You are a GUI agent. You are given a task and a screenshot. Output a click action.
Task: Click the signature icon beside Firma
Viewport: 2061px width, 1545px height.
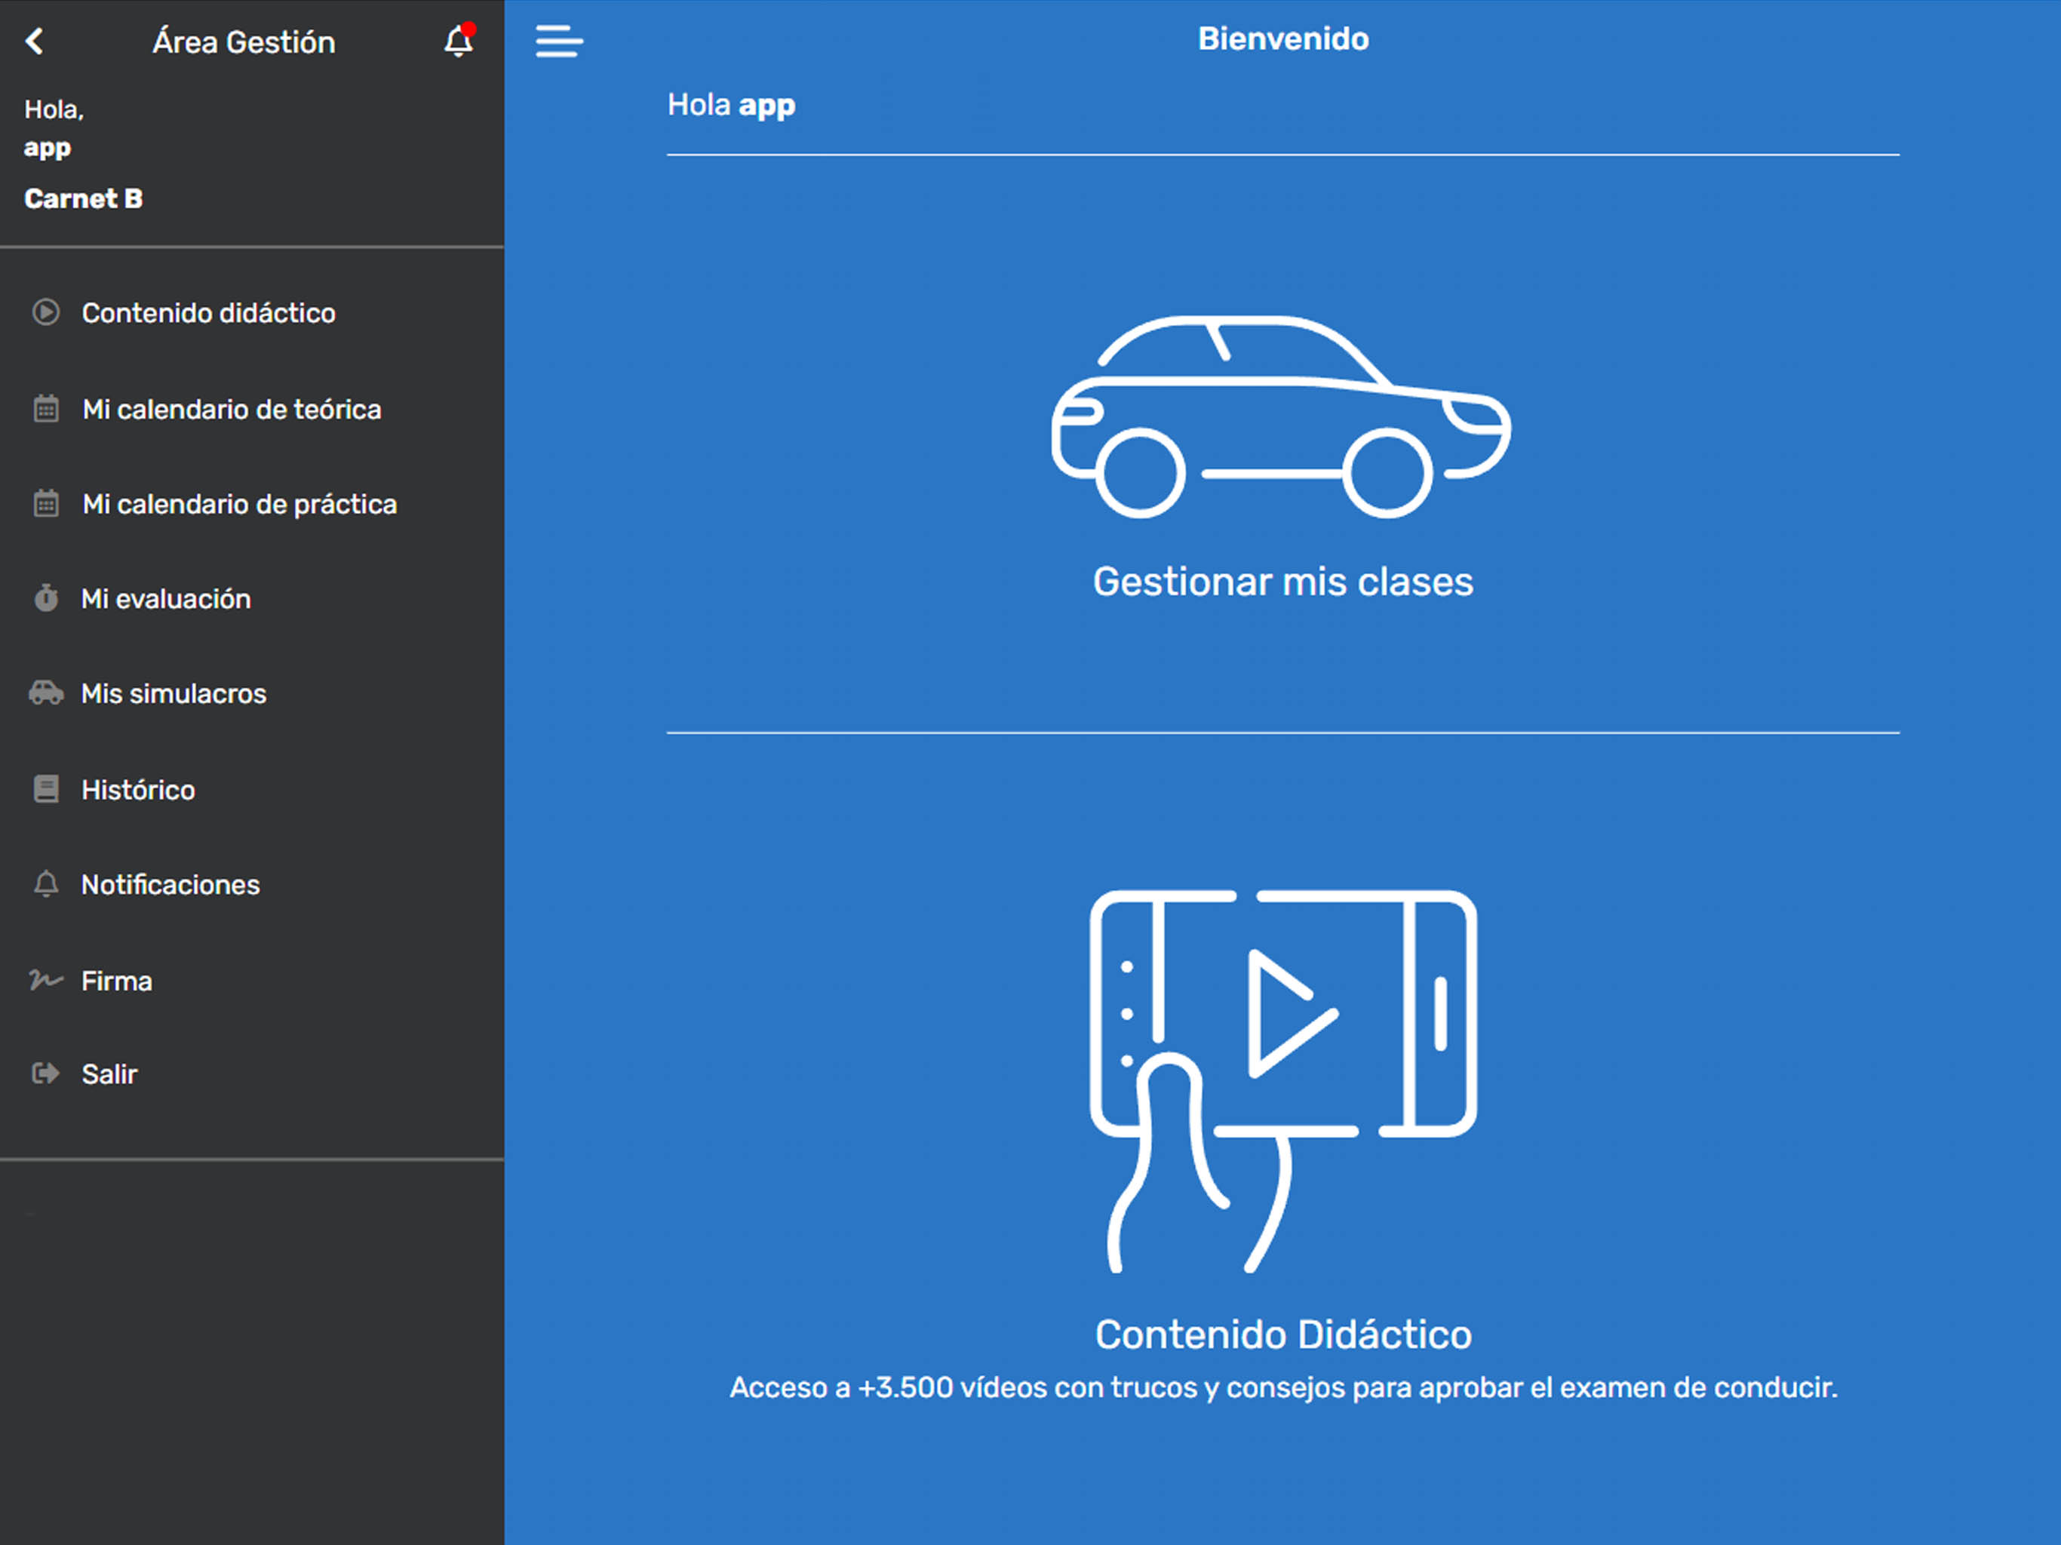(46, 980)
